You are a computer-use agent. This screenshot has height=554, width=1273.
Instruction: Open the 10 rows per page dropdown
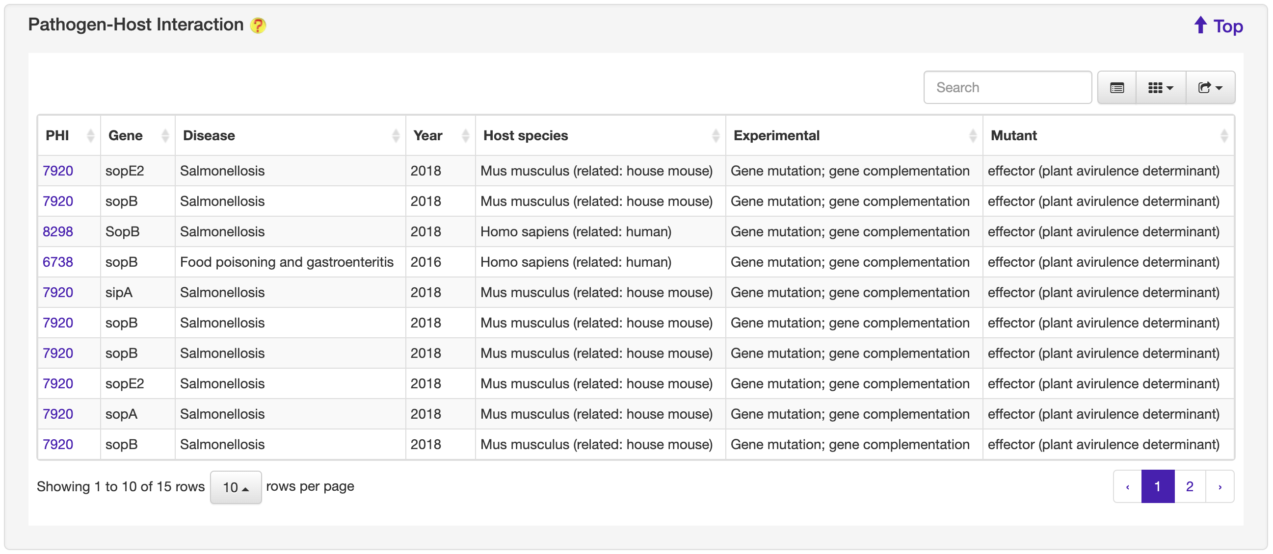click(x=235, y=487)
